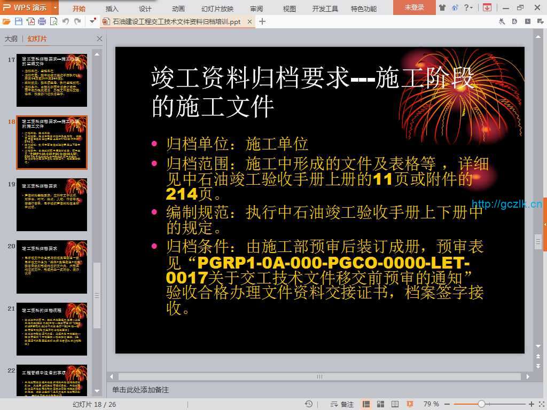Click the zoom in plus button
Image resolution: width=547 pixels, height=410 pixels.
coord(532,404)
